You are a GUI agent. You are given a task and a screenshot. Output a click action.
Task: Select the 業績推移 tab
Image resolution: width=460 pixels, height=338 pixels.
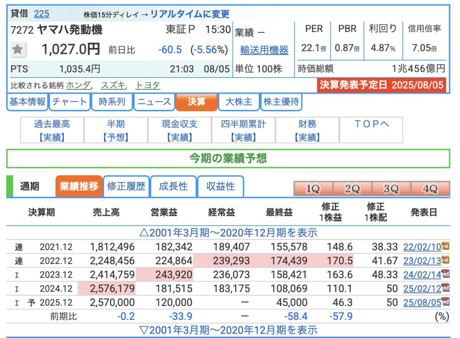79,186
